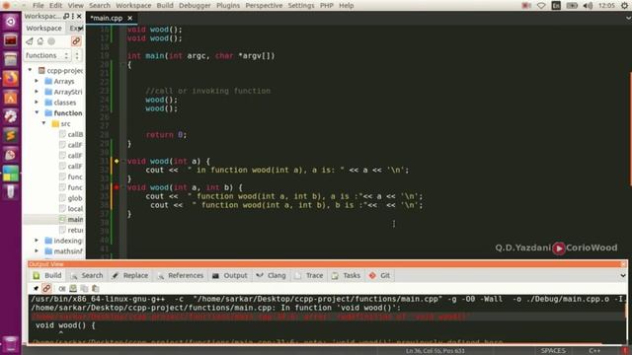The image size is (632, 355).
Task: Switch to the Git output tab
Action: tap(379, 276)
